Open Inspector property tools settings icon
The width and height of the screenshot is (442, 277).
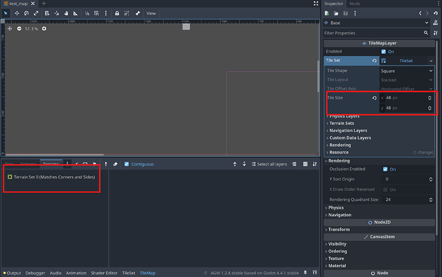(x=436, y=33)
